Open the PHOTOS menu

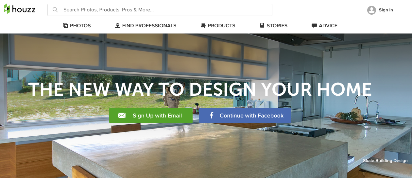click(x=77, y=25)
